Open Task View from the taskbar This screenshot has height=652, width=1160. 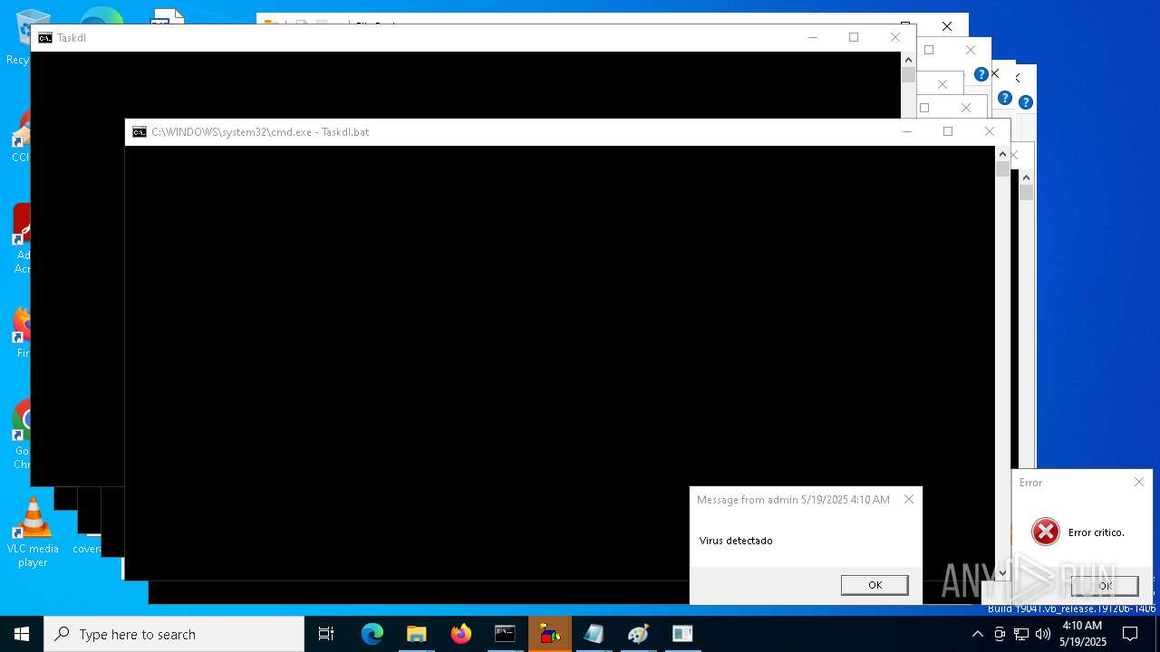coord(326,634)
